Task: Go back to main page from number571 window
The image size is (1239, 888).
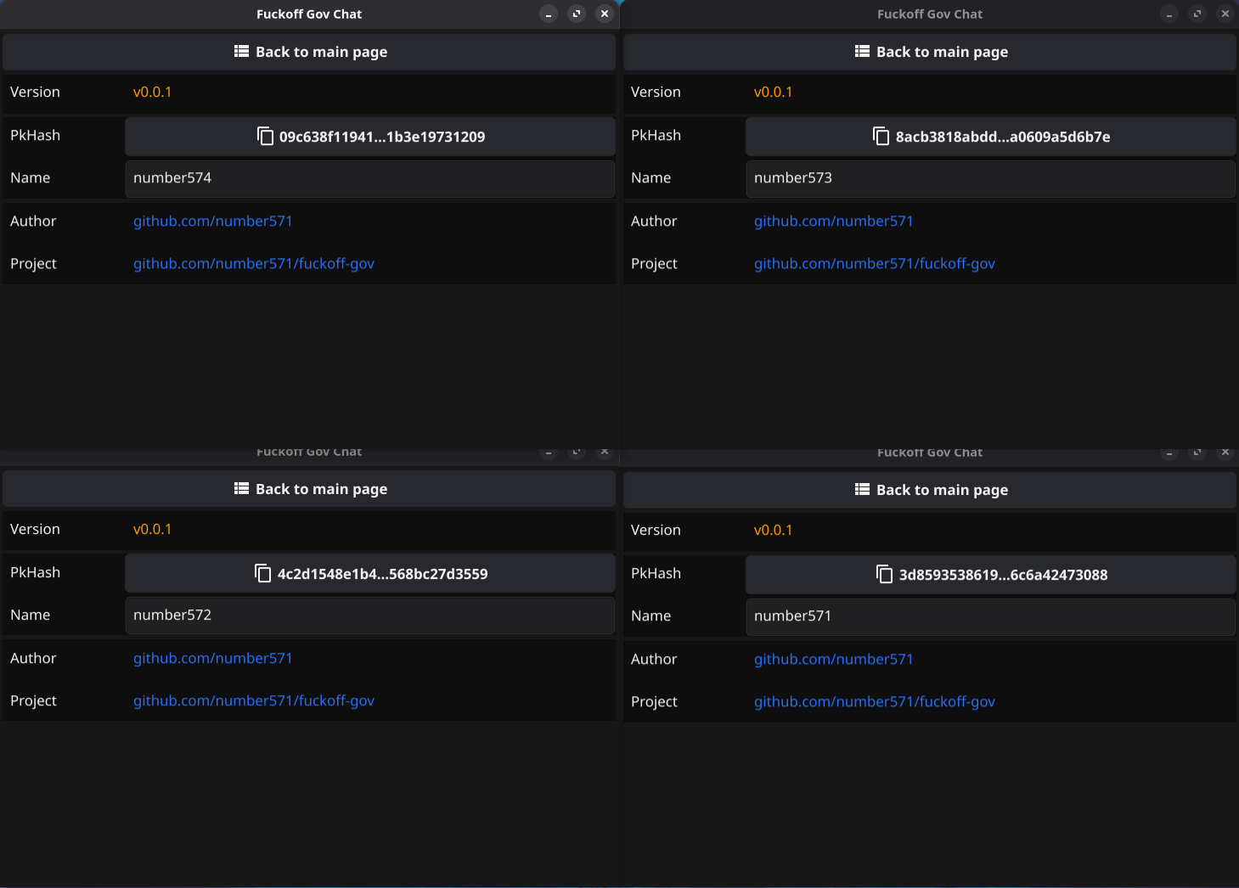Action: click(x=931, y=490)
